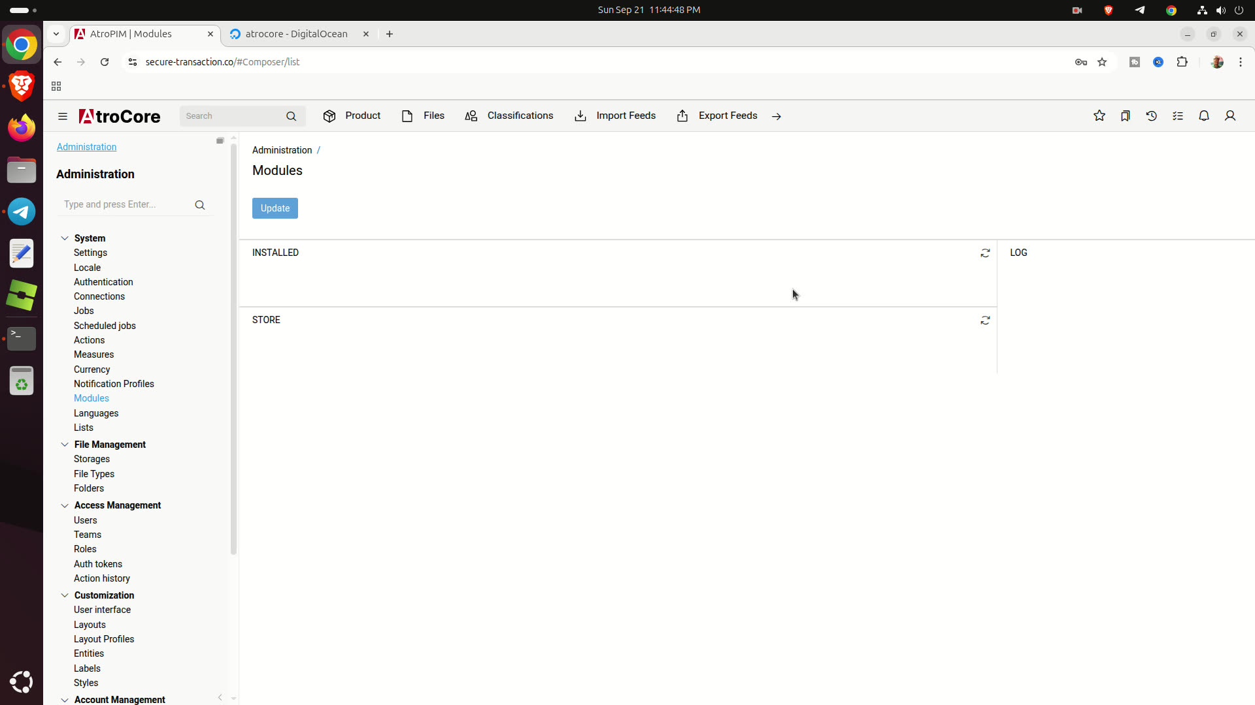Click the AtroCore logo
Image resolution: width=1255 pixels, height=705 pixels.
coord(120,116)
